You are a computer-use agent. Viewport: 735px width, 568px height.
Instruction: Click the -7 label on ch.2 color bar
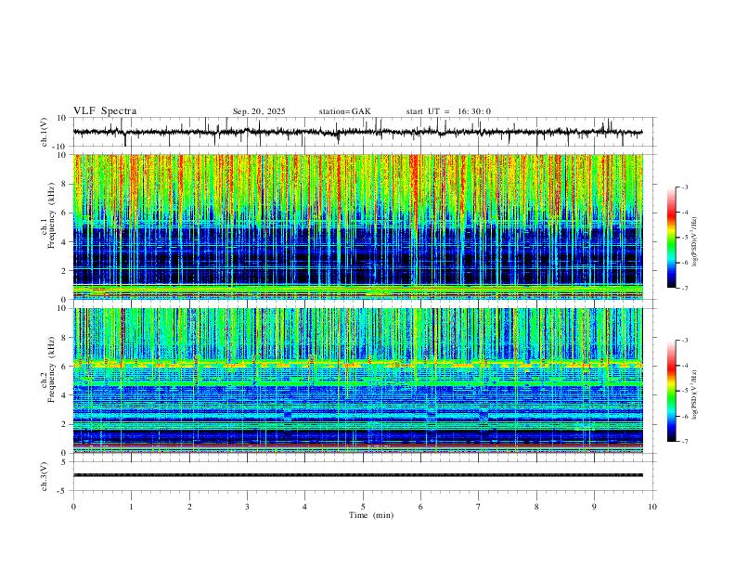685,442
